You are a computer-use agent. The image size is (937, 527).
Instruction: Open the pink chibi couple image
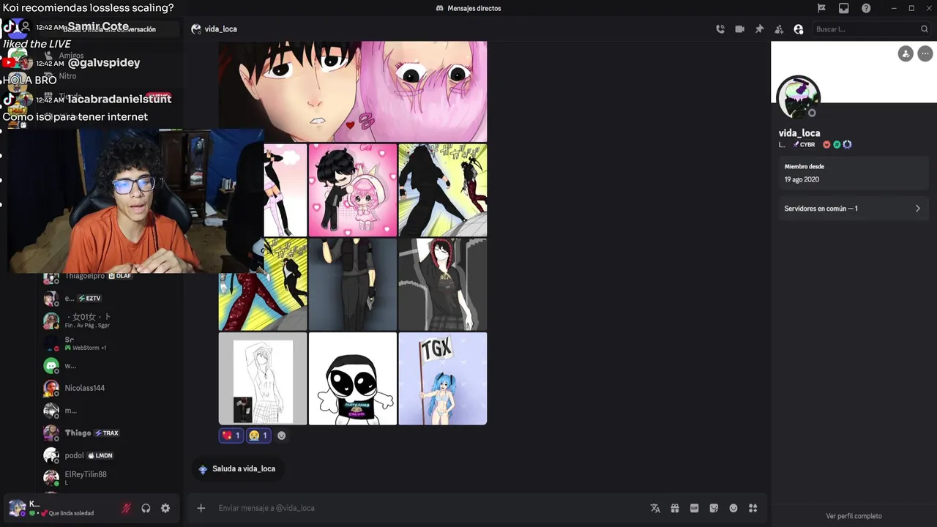352,190
